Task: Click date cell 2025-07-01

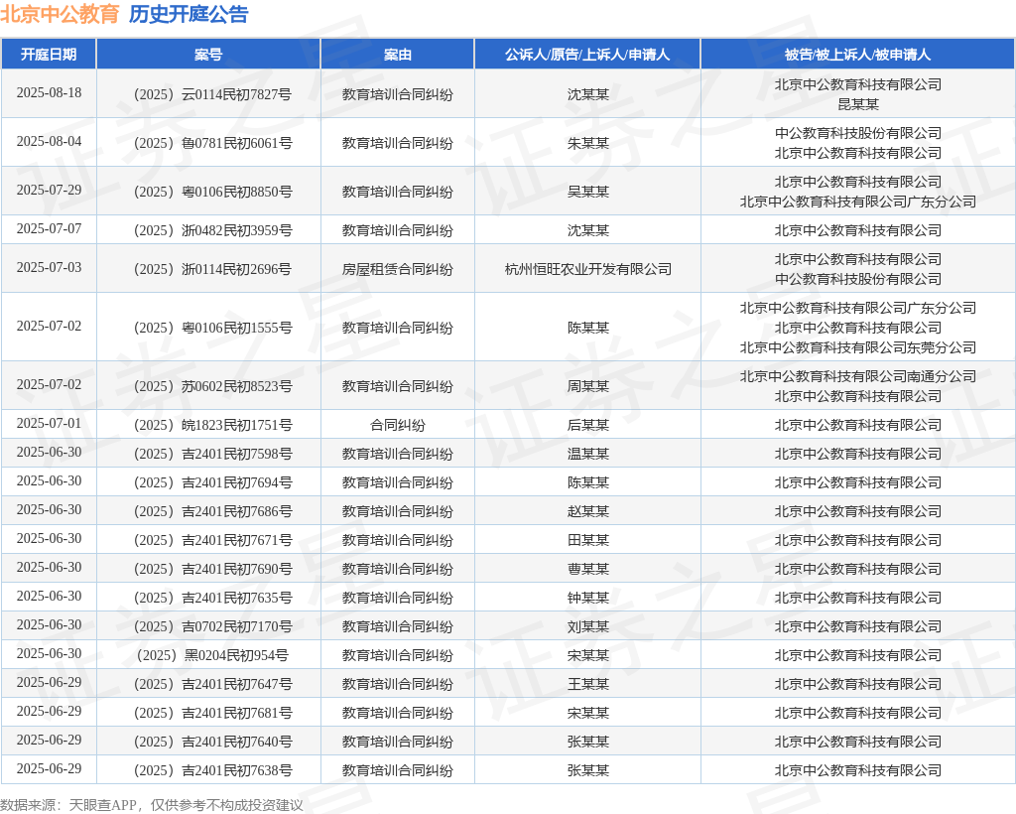Action: pos(50,423)
